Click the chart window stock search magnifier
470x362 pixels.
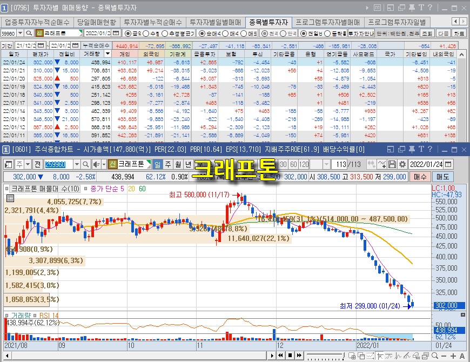point(86,164)
